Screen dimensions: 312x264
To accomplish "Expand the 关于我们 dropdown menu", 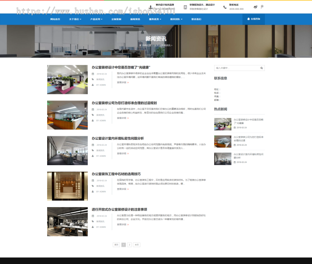I will [75, 19].
